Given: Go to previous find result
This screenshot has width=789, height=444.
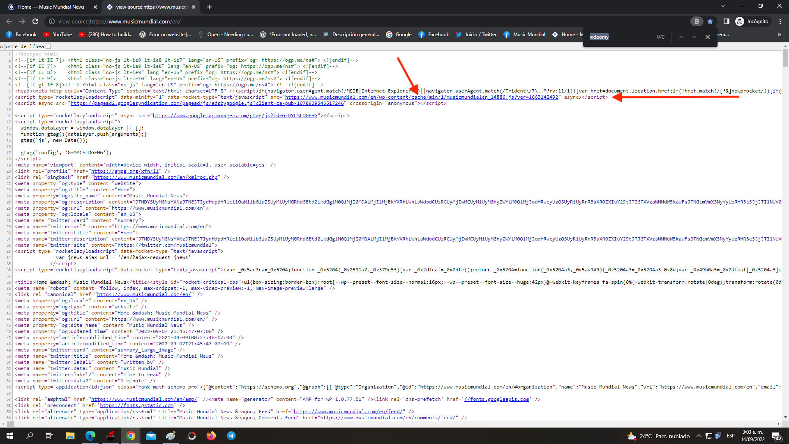Looking at the screenshot, I should 681,37.
